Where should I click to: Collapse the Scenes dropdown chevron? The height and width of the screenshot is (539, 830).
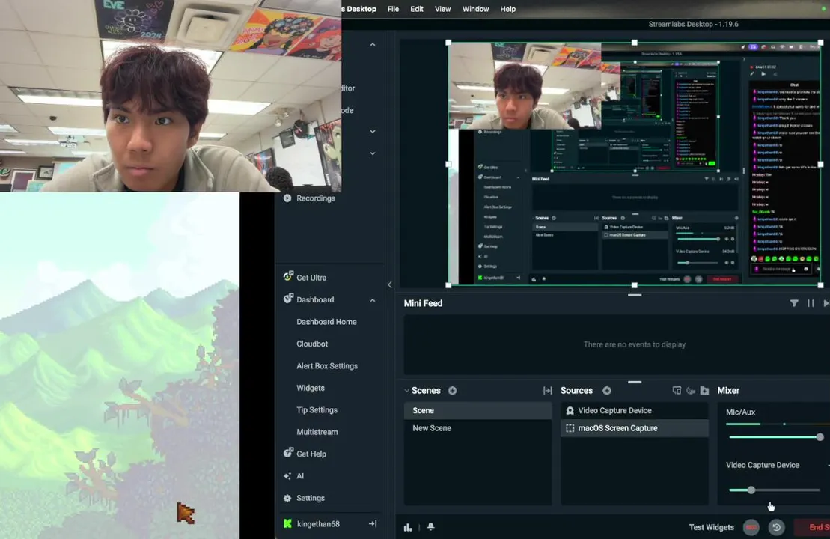(406, 391)
